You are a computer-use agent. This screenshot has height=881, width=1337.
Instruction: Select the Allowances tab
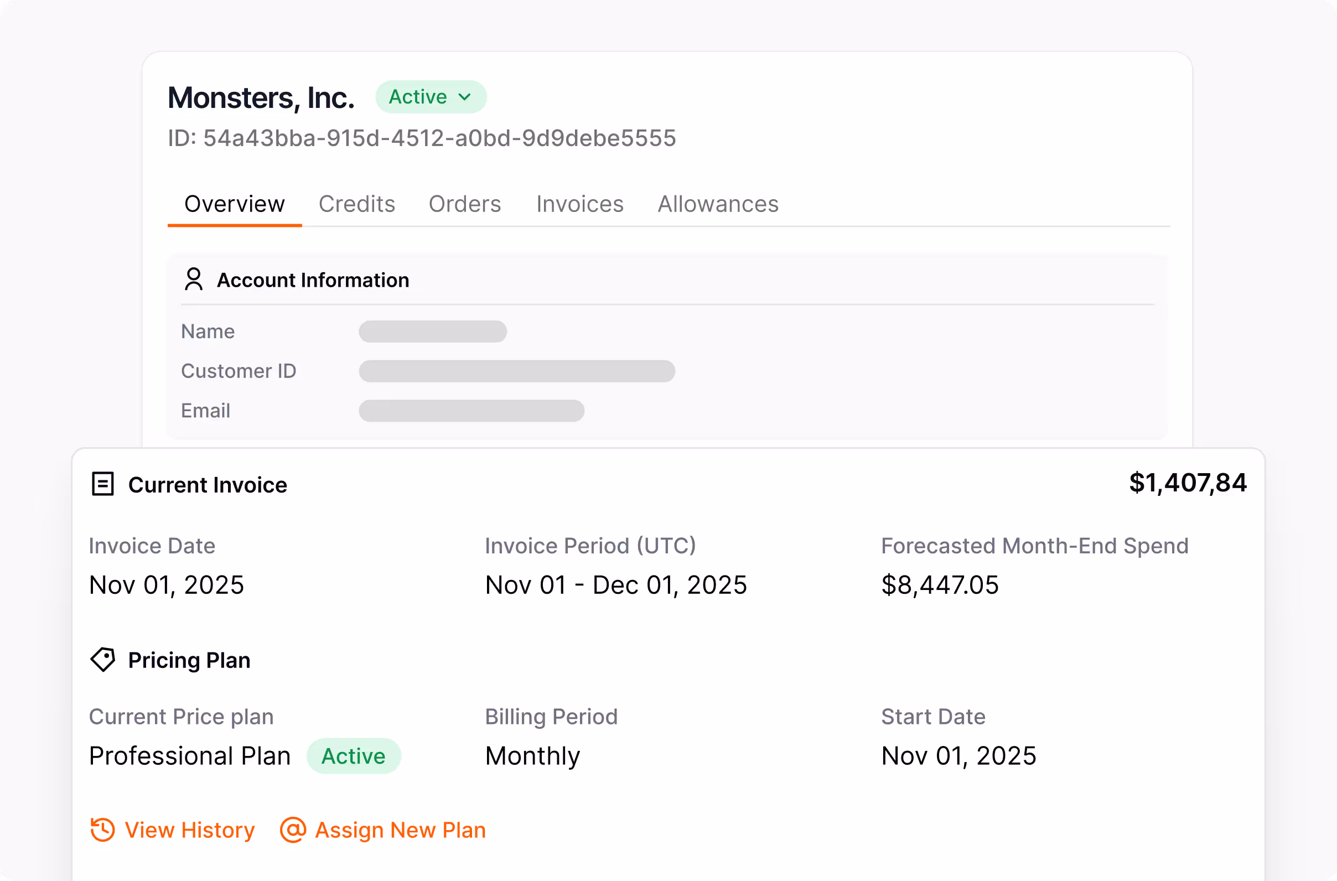717,204
